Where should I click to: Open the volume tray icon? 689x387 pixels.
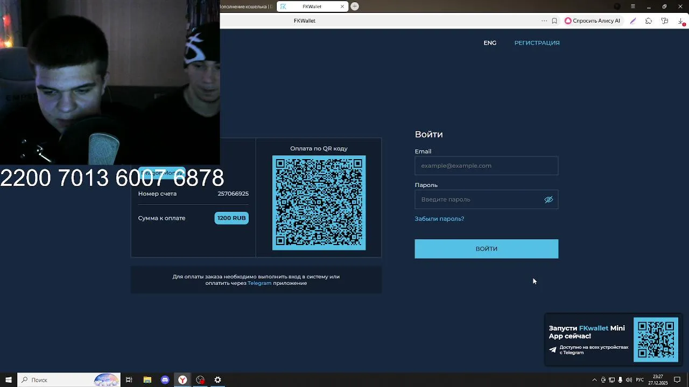[629, 380]
